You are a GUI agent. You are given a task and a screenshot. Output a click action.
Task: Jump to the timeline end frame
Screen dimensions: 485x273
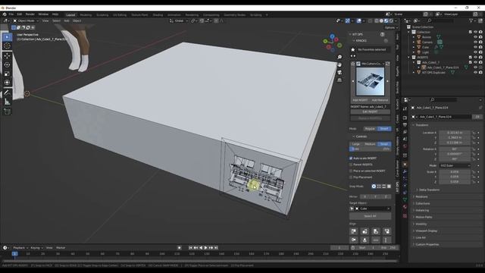click(216, 248)
